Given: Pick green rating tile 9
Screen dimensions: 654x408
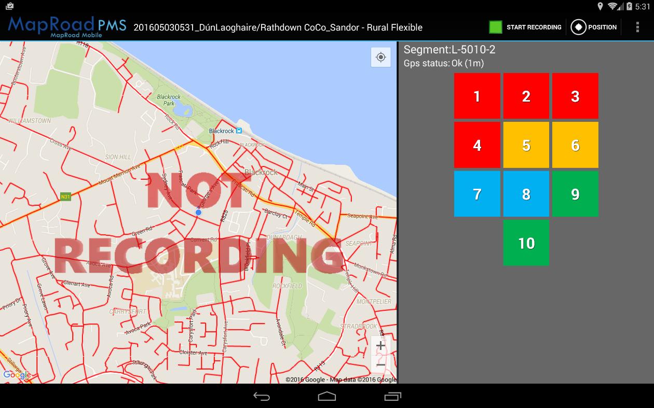Looking at the screenshot, I should 575,194.
